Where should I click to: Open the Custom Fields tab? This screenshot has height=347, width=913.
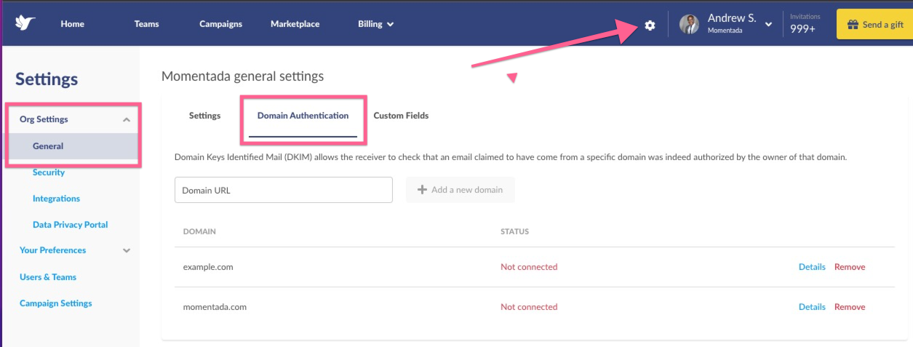click(401, 116)
